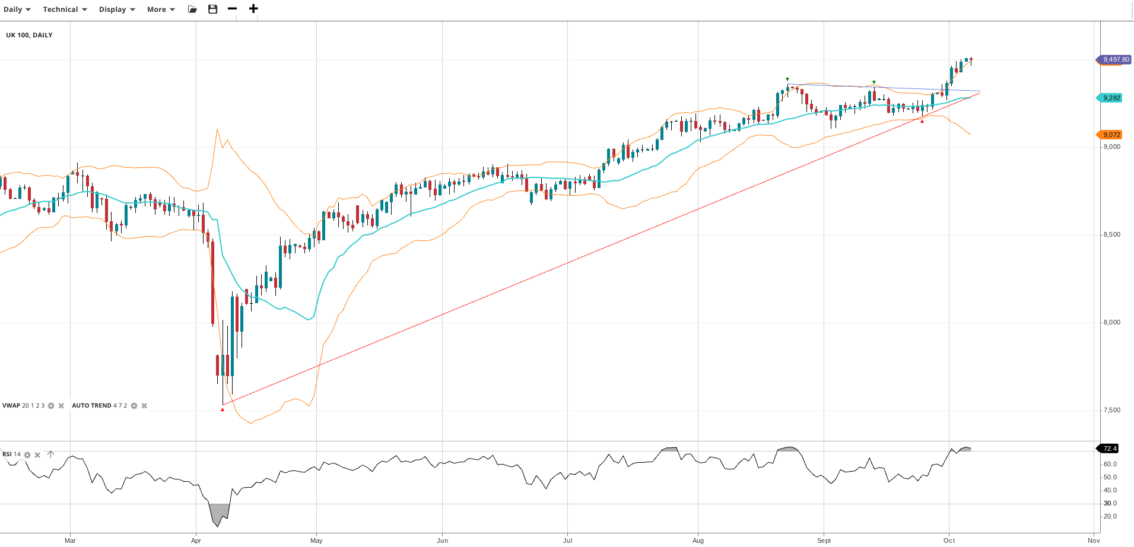Remove the RSI indicator
1134x547 pixels.
point(37,455)
